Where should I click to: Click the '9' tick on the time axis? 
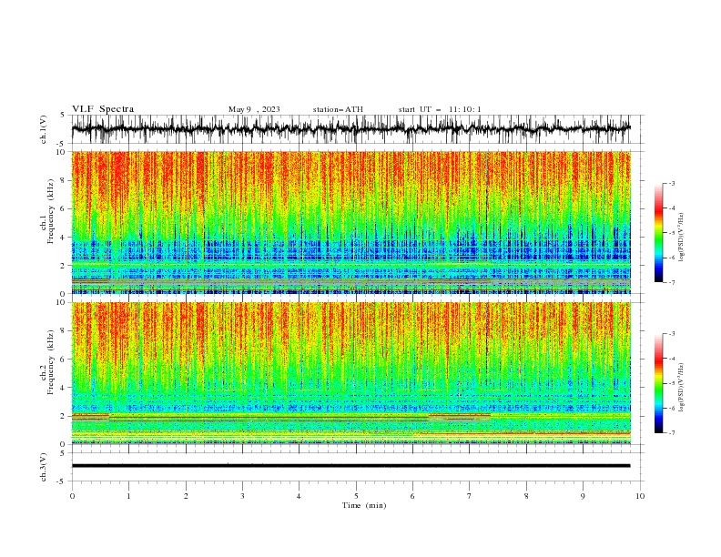[583, 496]
